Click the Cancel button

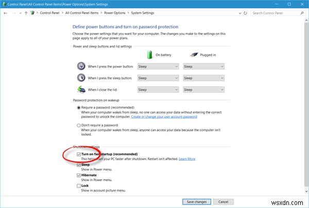click(224, 202)
